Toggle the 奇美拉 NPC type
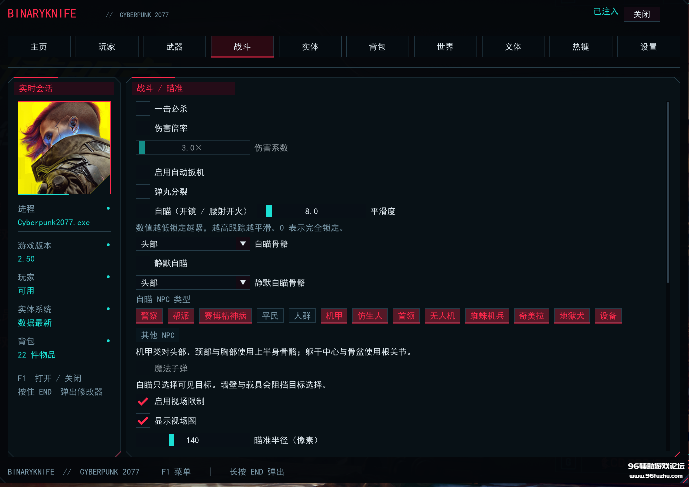This screenshot has width=689, height=487. coord(531,316)
